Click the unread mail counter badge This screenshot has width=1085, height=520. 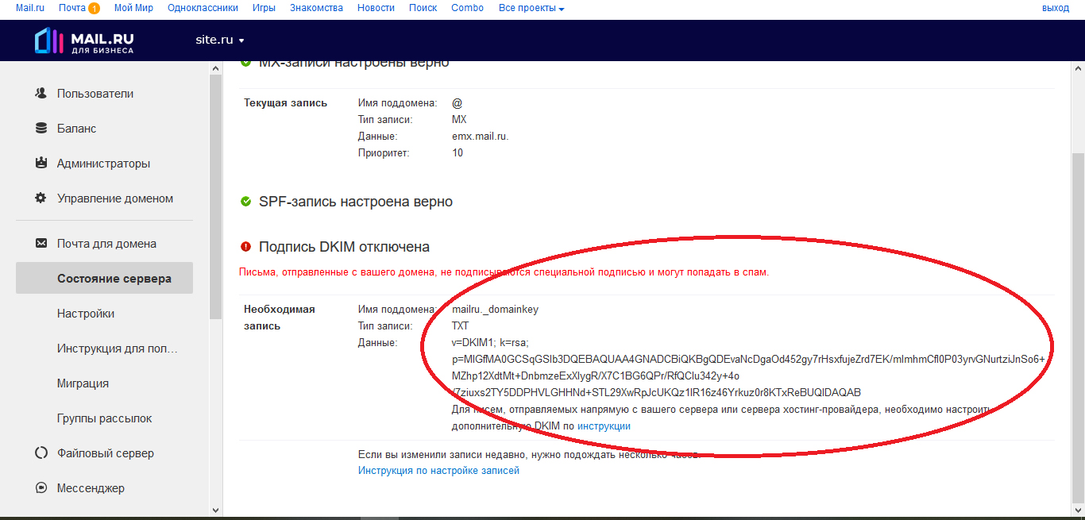point(95,8)
